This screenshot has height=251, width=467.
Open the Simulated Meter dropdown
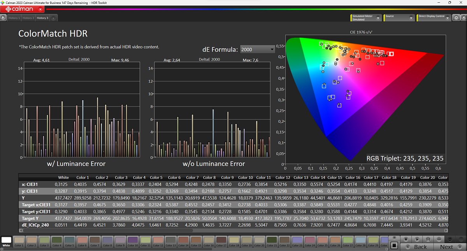pyautogui.click(x=378, y=18)
